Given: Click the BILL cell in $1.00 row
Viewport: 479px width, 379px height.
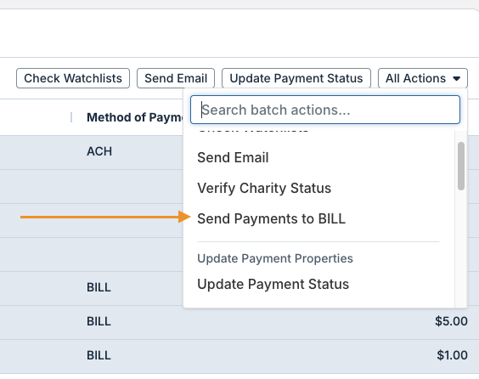Looking at the screenshot, I should tap(99, 355).
